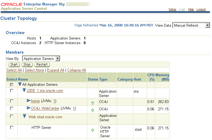Open the Help link in header
The height and width of the screenshot is (140, 212).
191,9
